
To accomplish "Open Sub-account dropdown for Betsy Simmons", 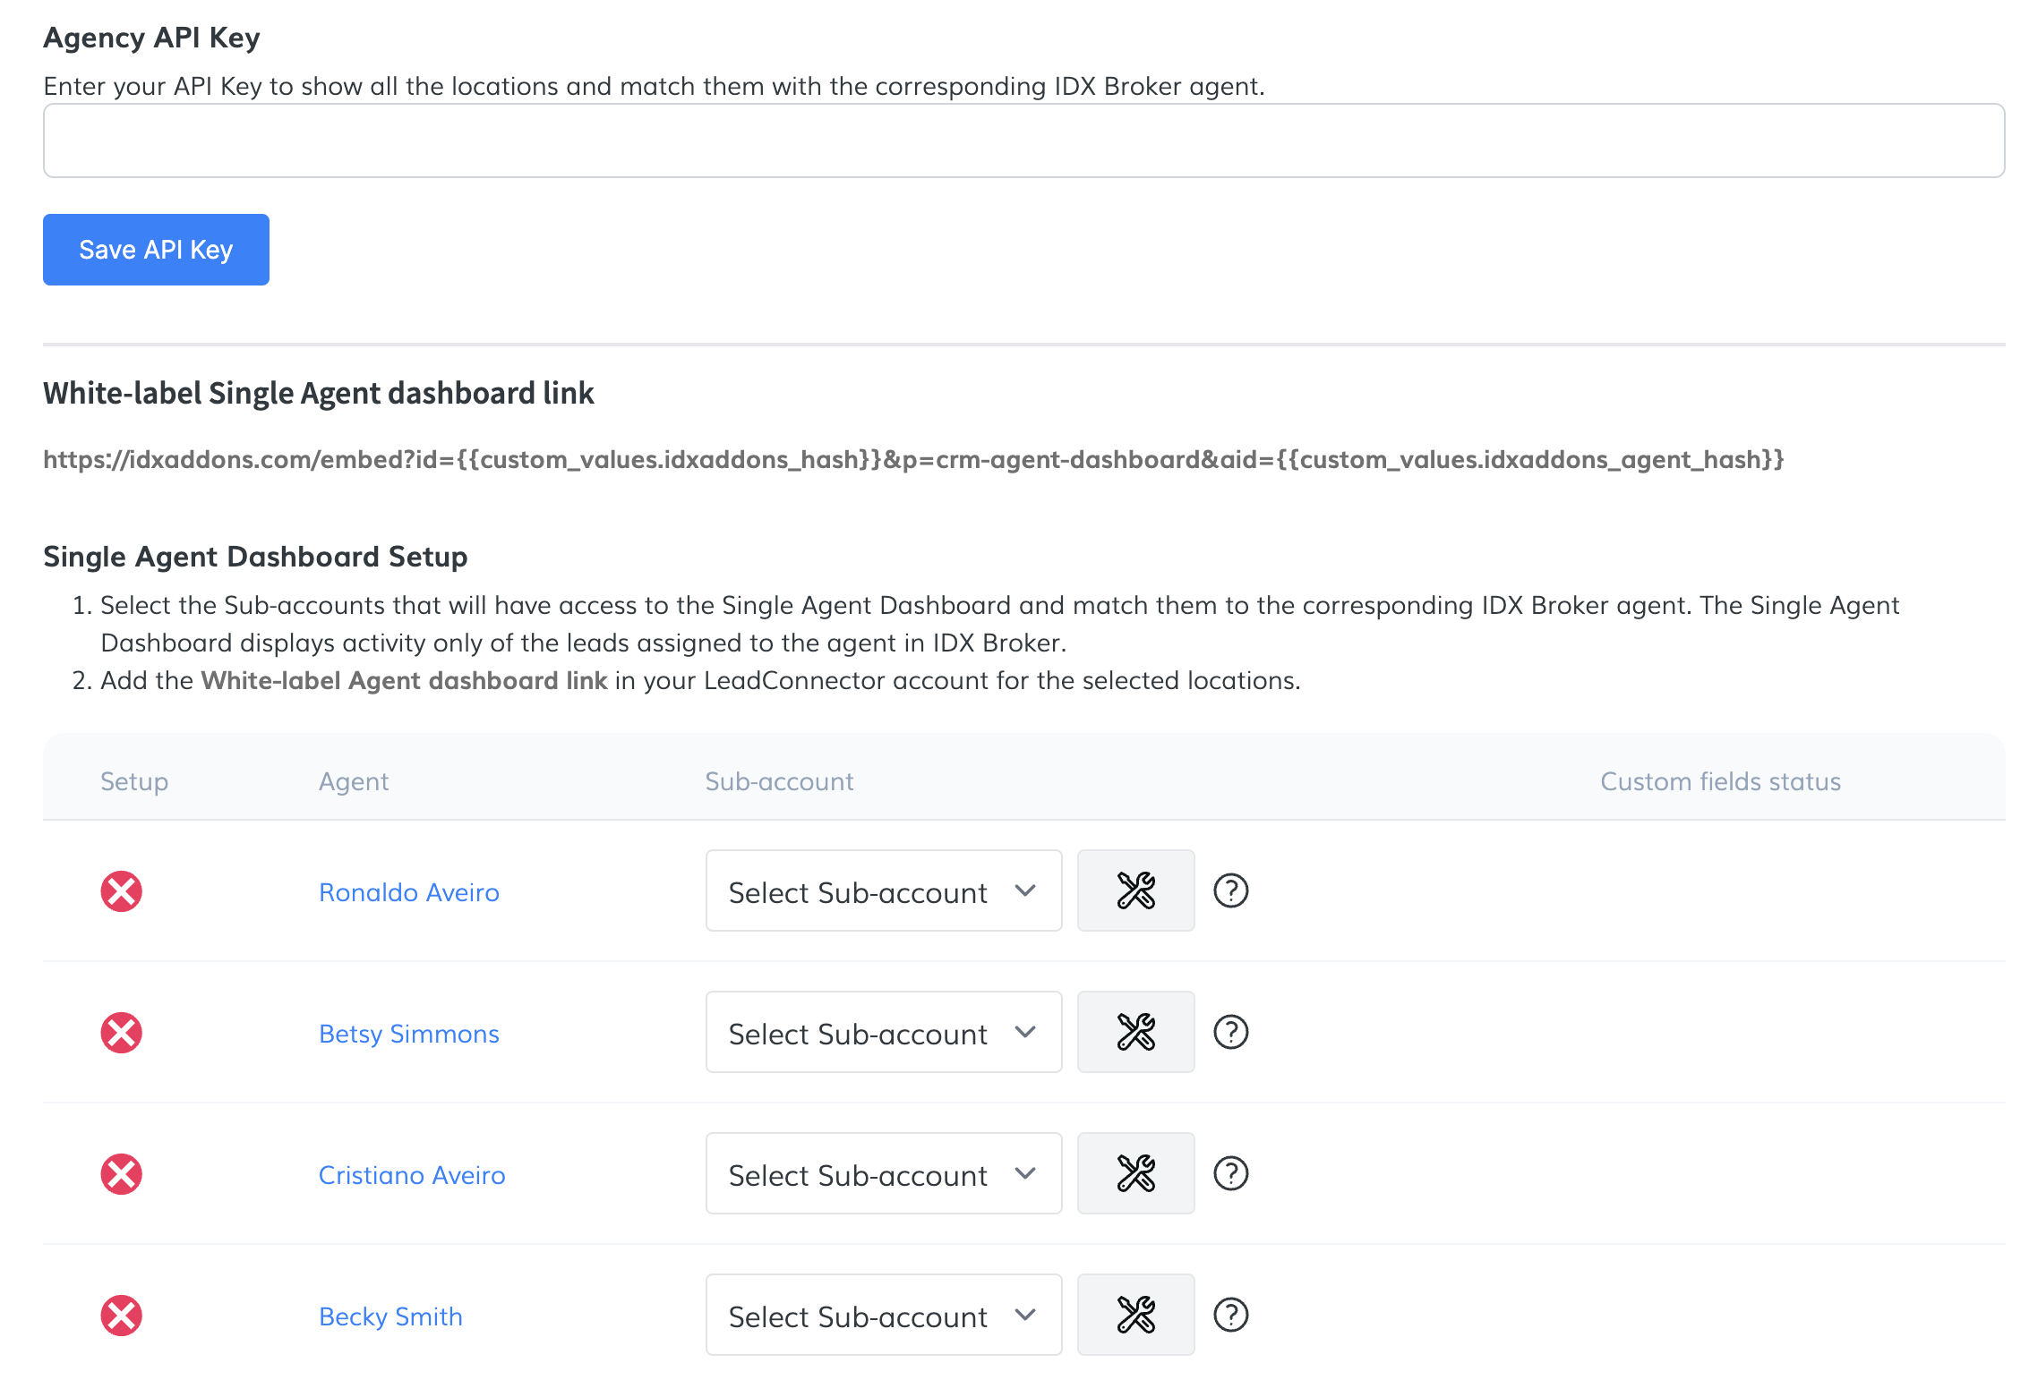I will 883,1033.
